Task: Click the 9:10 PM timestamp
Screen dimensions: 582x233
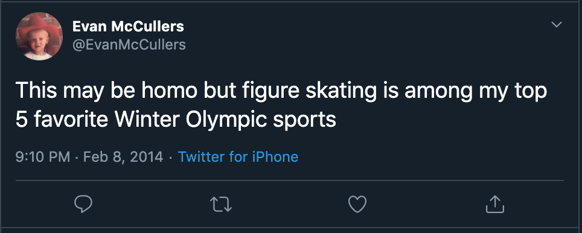Action: [43, 156]
